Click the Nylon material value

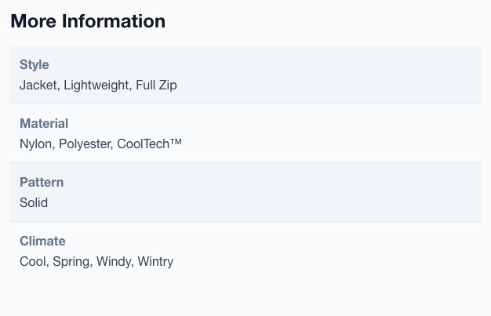(x=36, y=144)
